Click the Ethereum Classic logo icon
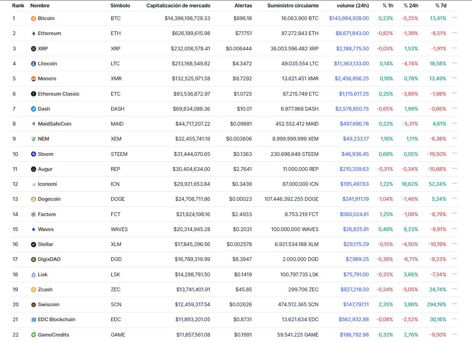Image resolution: width=472 pixels, height=342 pixels. point(33,94)
